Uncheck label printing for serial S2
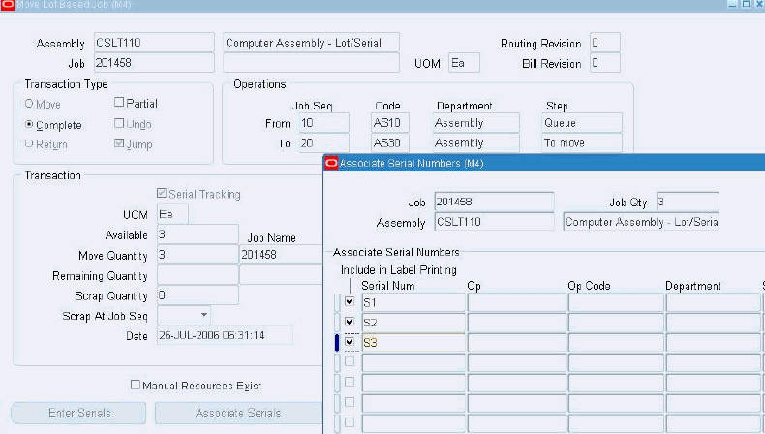 click(x=350, y=322)
